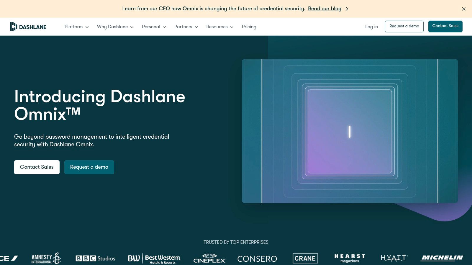
Task: Click the Cineplex logo
Action: pos(209,258)
